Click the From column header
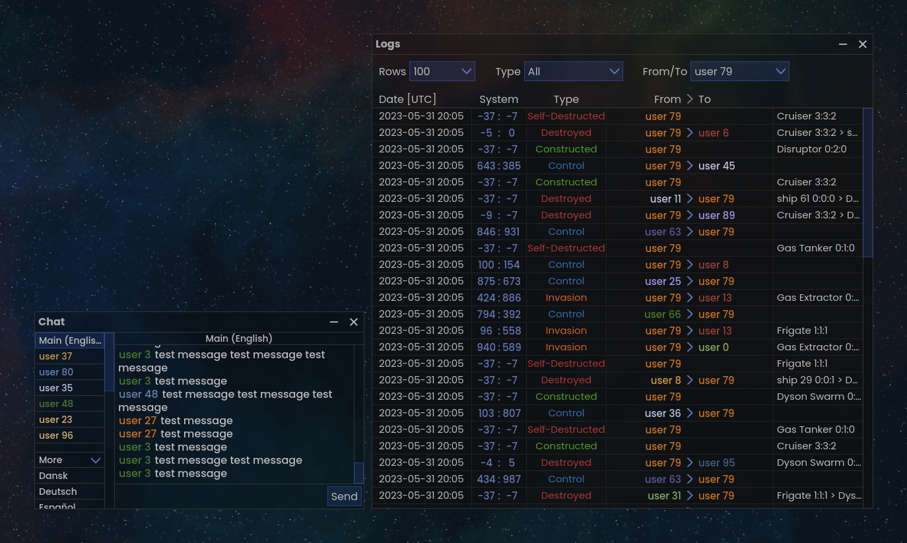Viewport: 907px width, 543px height. coord(667,99)
